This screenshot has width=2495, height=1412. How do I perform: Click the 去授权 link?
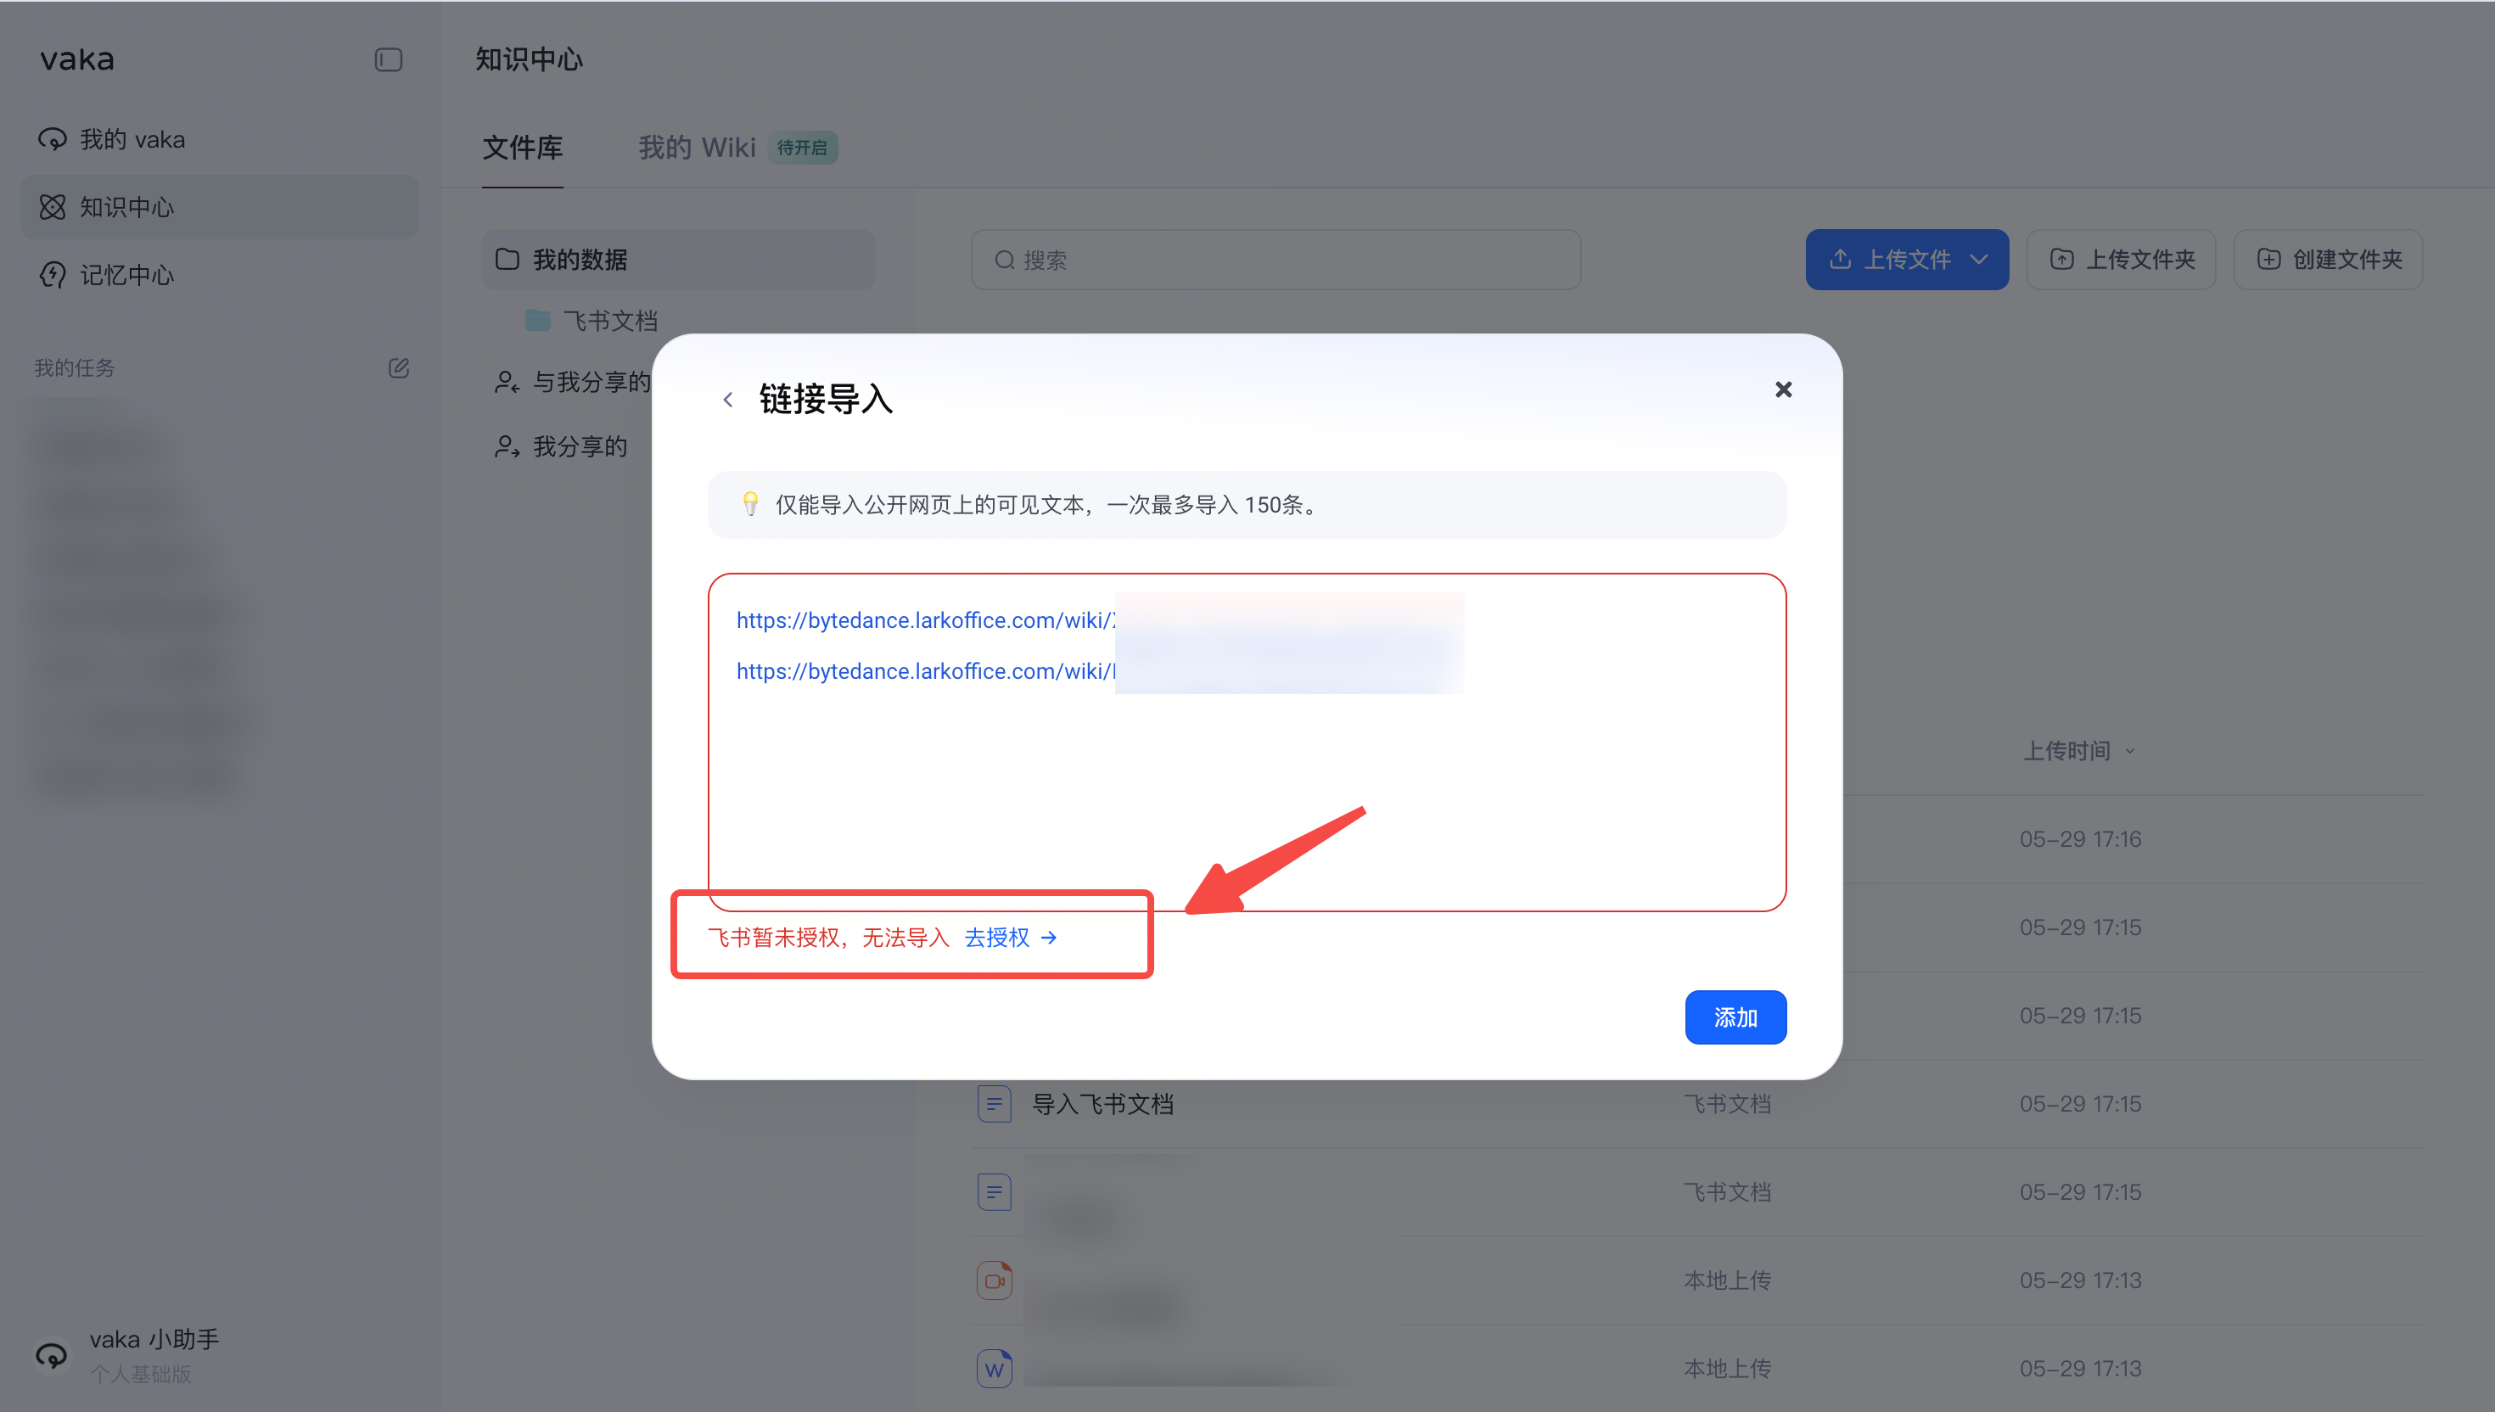point(1011,938)
